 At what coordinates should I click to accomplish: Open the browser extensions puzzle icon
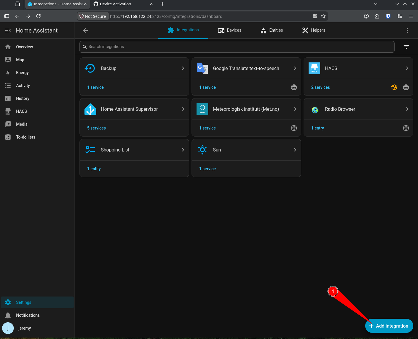click(377, 16)
